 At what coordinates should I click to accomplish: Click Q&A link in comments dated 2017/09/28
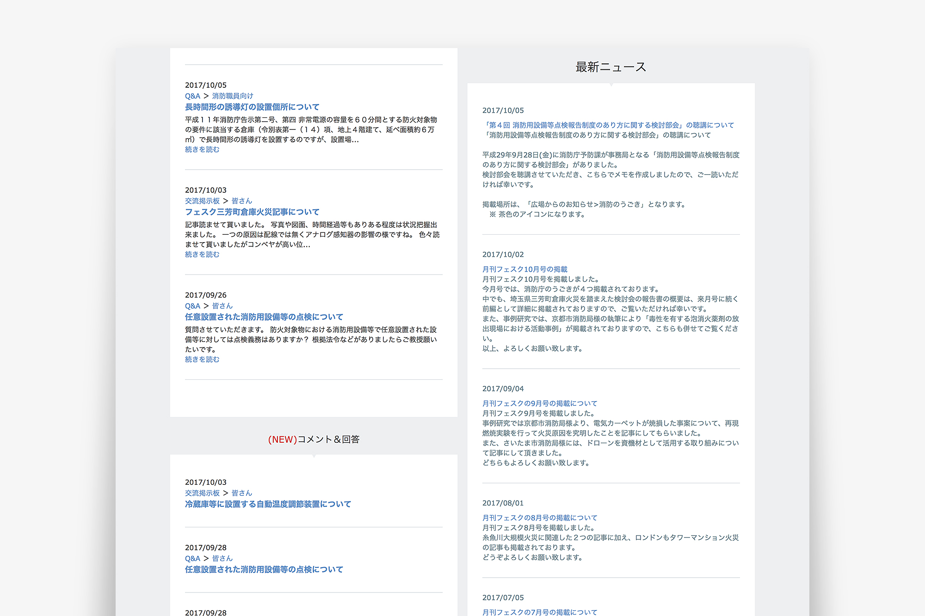[x=192, y=559]
